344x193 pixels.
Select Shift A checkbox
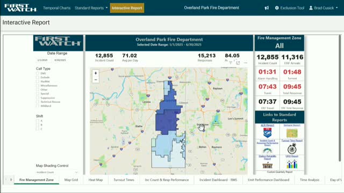[x=38, y=121]
